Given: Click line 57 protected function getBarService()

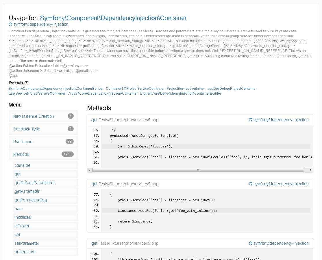Looking at the screenshot, I should (144, 136).
